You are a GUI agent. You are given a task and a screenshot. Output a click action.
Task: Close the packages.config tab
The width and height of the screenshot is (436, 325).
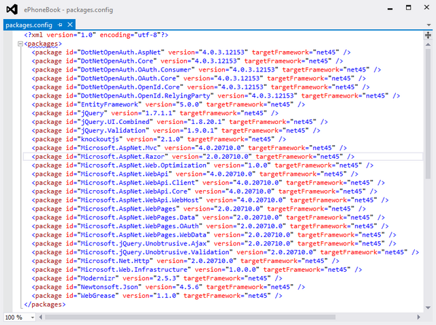(x=70, y=25)
